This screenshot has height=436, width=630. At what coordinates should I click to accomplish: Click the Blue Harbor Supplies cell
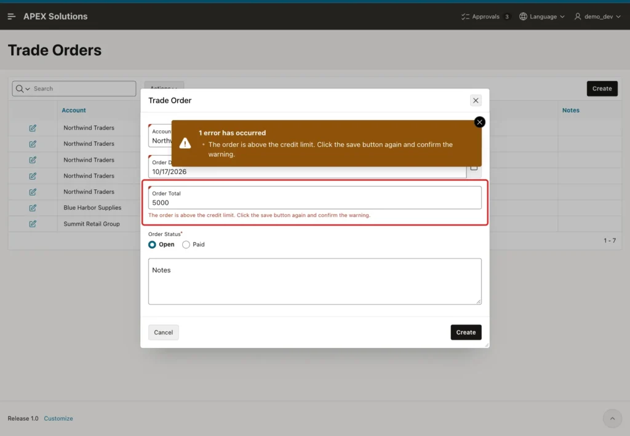(92, 208)
